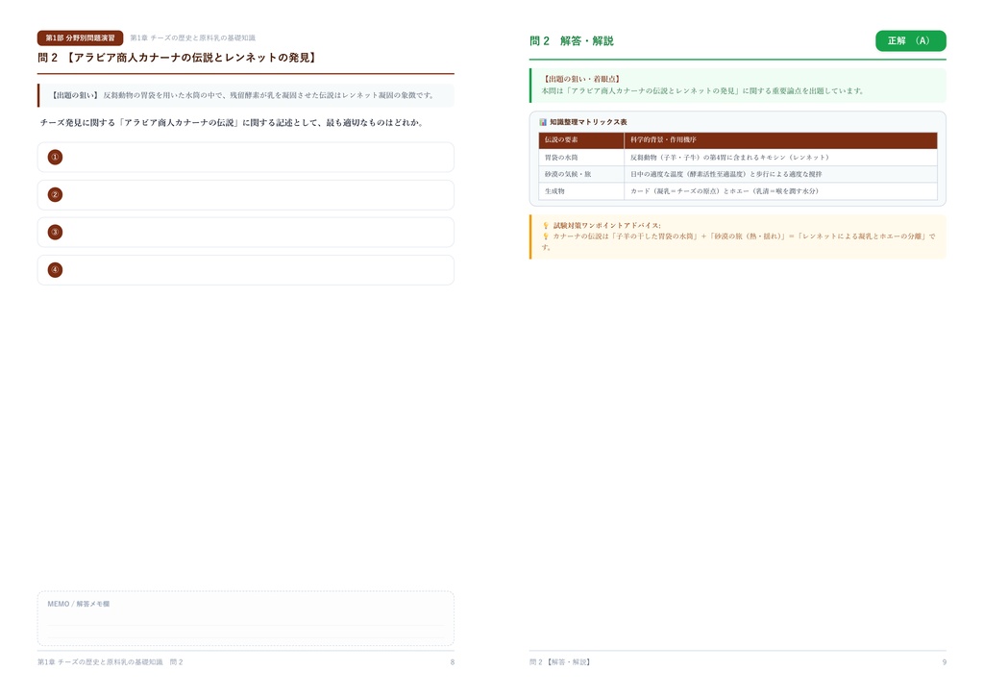The image size is (984, 696).
Task: Click the breadcrumb 第1章 チーズの歴史と原料乳の基礎知識 at top
Action: [192, 37]
